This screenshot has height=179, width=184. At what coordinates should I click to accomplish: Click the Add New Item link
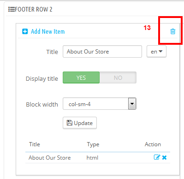[x=47, y=31]
